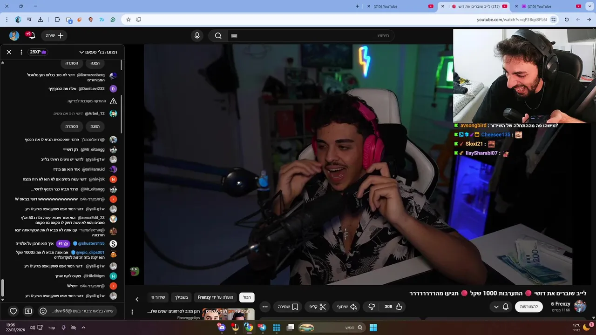Open live chat three-dot options menu

(x=21, y=52)
